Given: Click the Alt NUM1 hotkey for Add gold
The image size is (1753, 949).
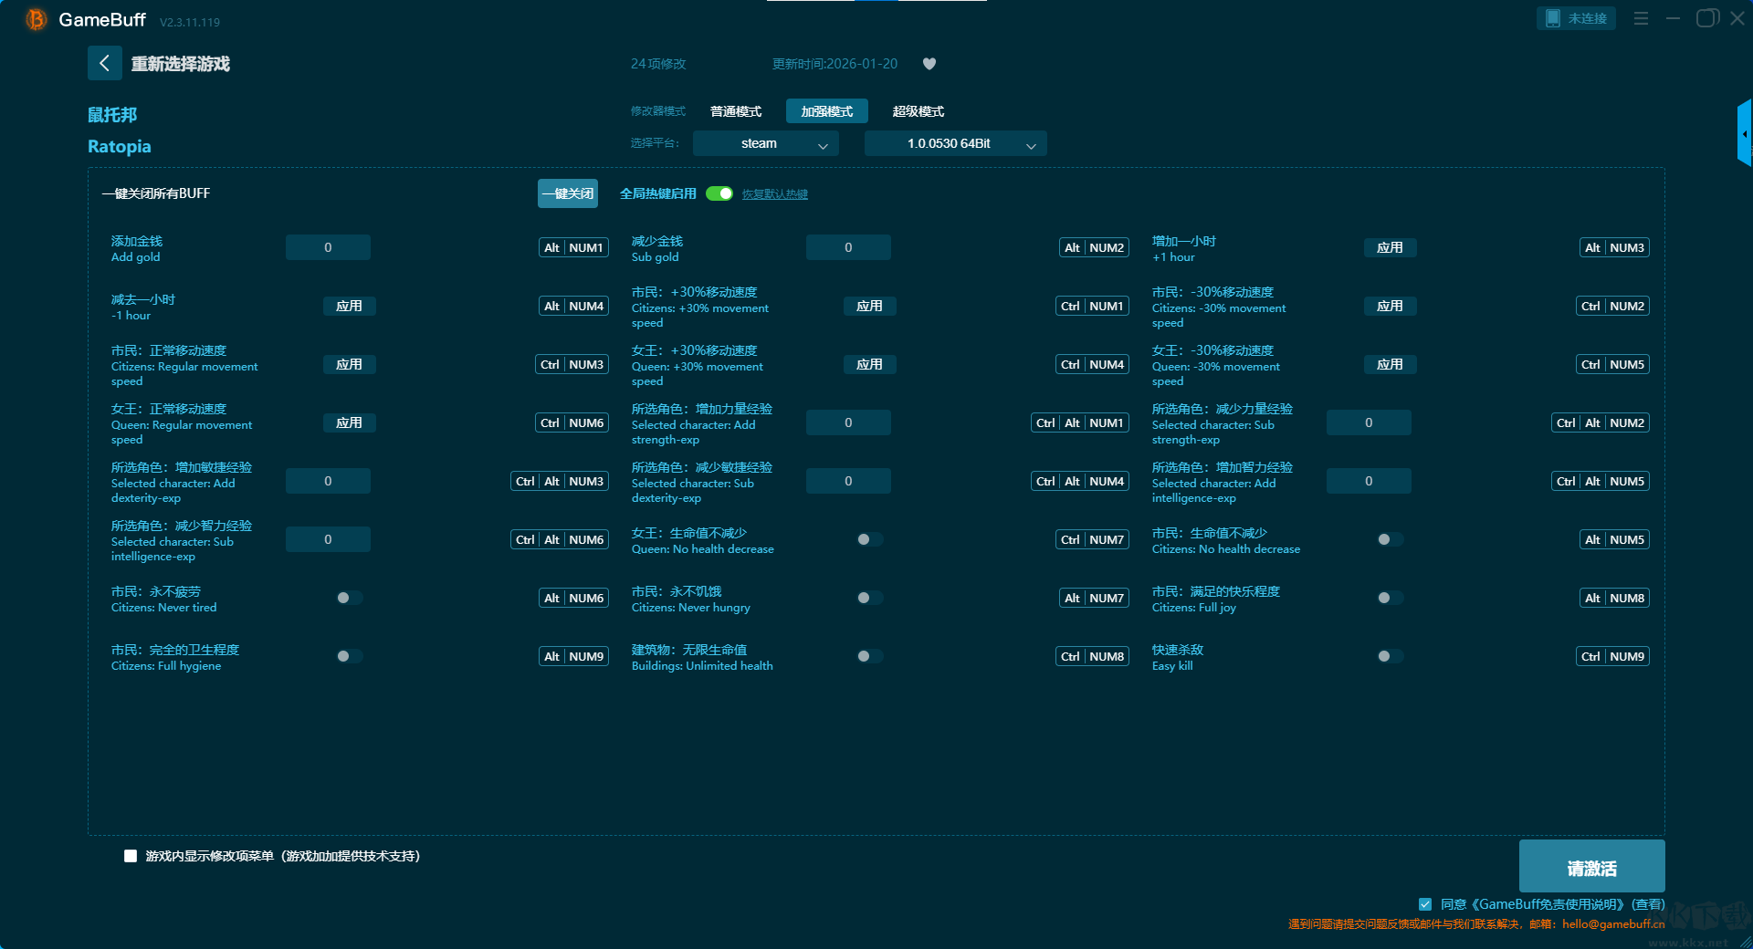Looking at the screenshot, I should [x=573, y=248].
